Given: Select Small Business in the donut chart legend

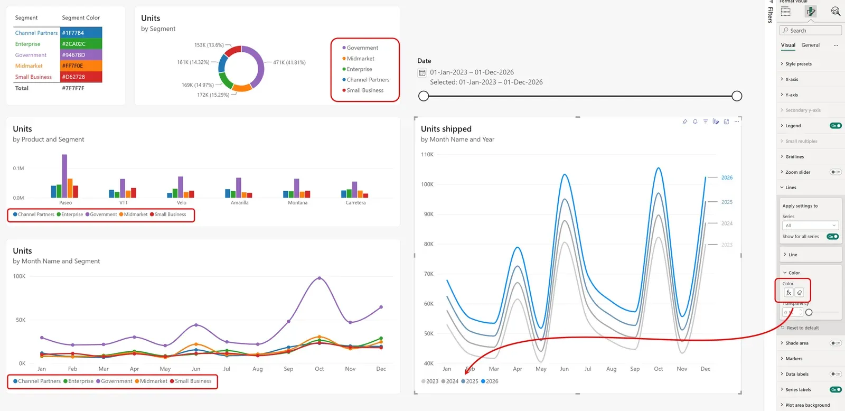Looking at the screenshot, I should [363, 90].
